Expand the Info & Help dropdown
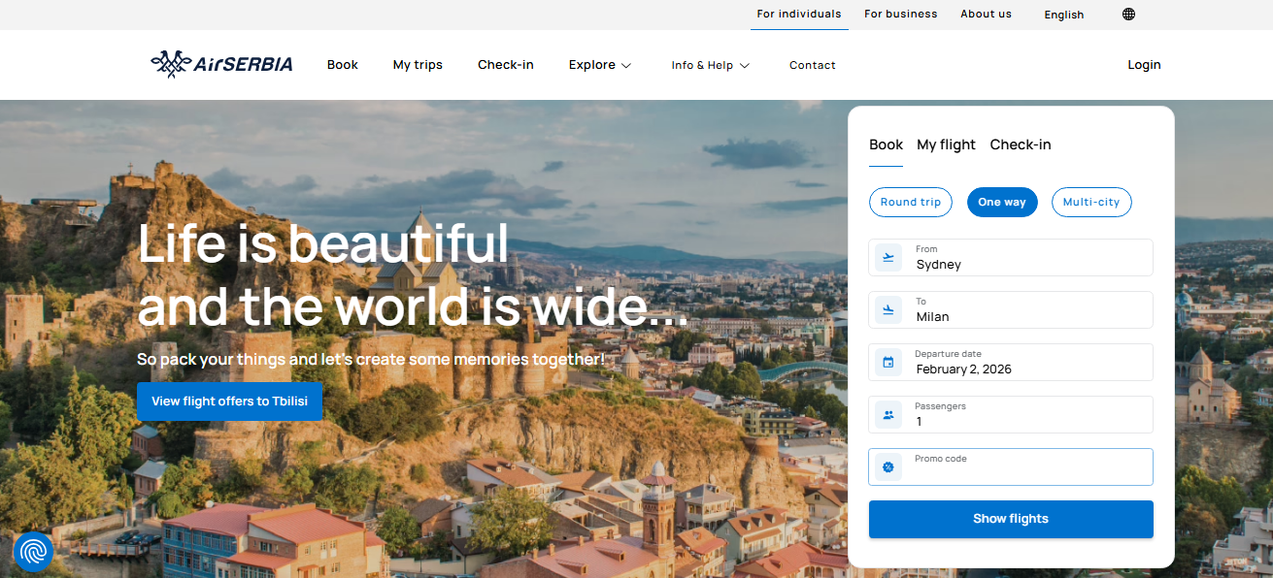Viewport: 1273px width, 578px height. (x=710, y=64)
